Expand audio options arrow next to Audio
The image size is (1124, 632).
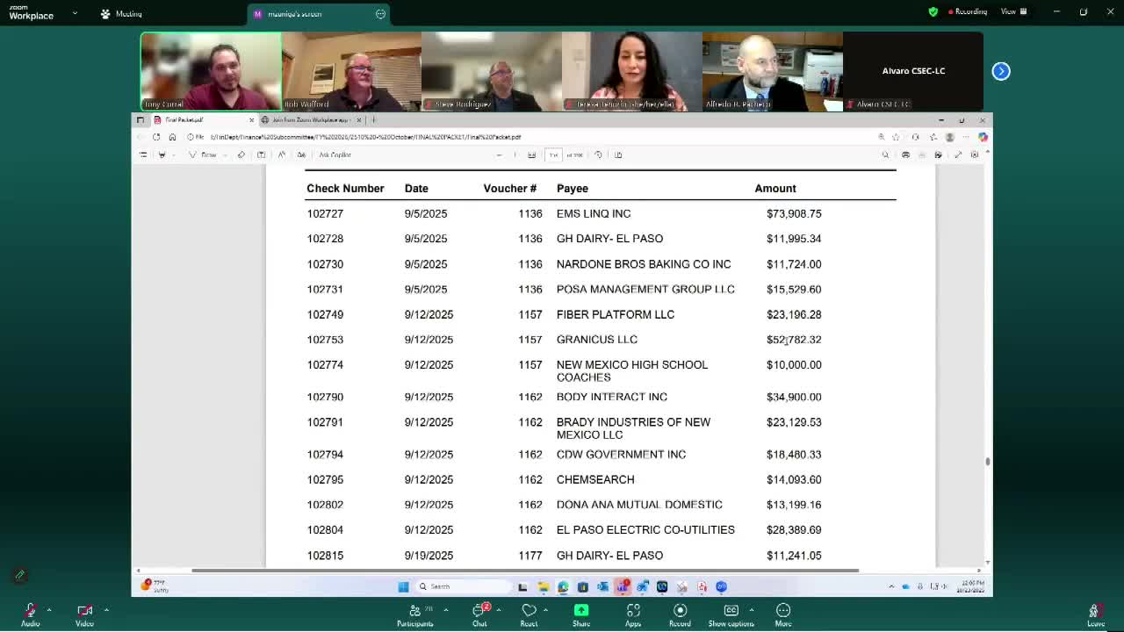pos(49,609)
